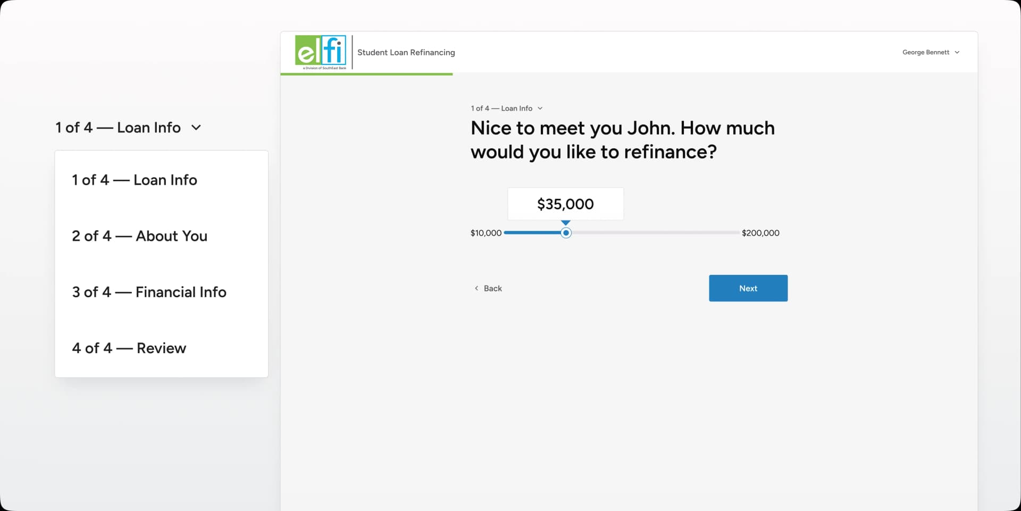Click the small chevron next to the step label above the heading

tap(540, 108)
